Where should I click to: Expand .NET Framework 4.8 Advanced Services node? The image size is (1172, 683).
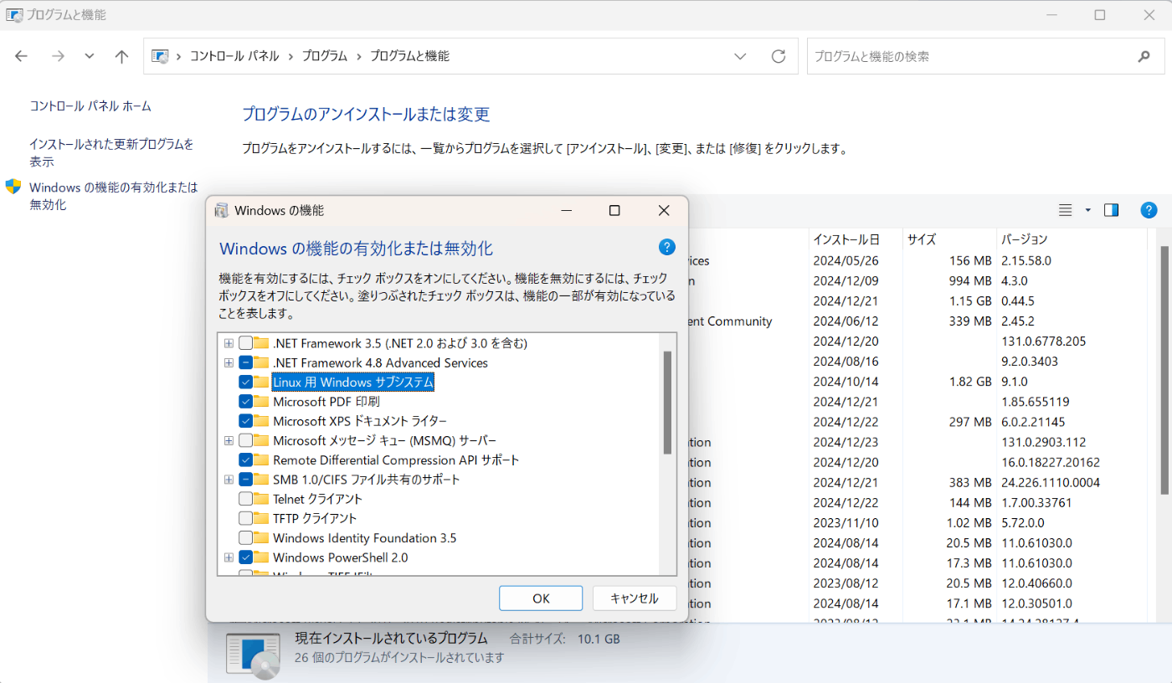coord(229,362)
